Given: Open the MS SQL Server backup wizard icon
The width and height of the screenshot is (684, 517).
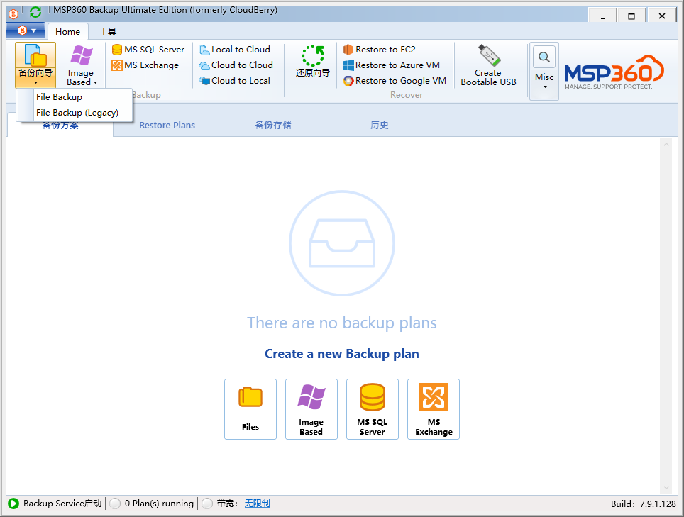Looking at the screenshot, I should click(148, 50).
